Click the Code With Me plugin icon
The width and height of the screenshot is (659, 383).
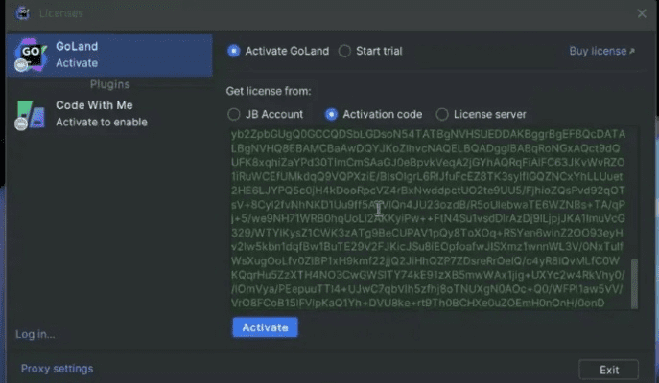click(x=30, y=114)
